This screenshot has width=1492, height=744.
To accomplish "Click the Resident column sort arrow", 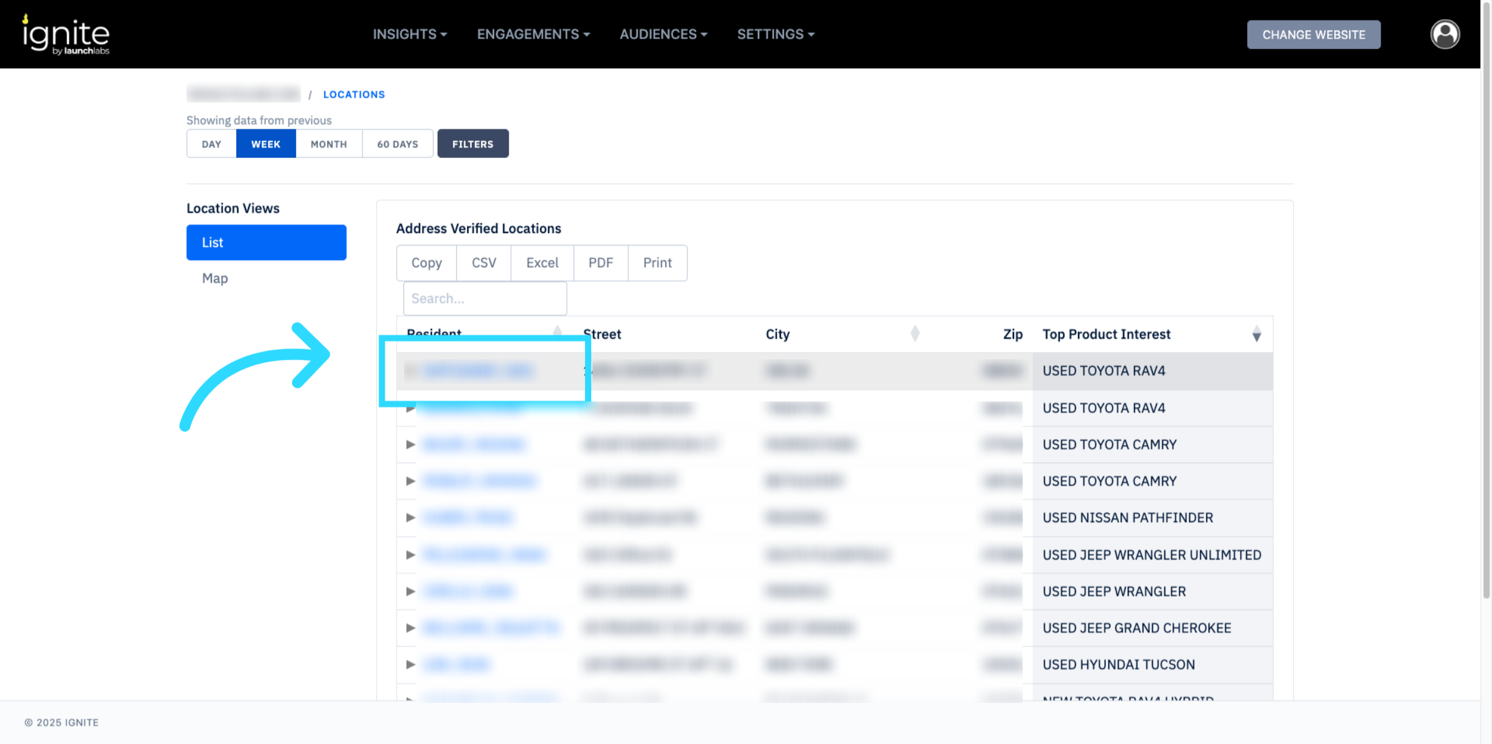I will [557, 330].
